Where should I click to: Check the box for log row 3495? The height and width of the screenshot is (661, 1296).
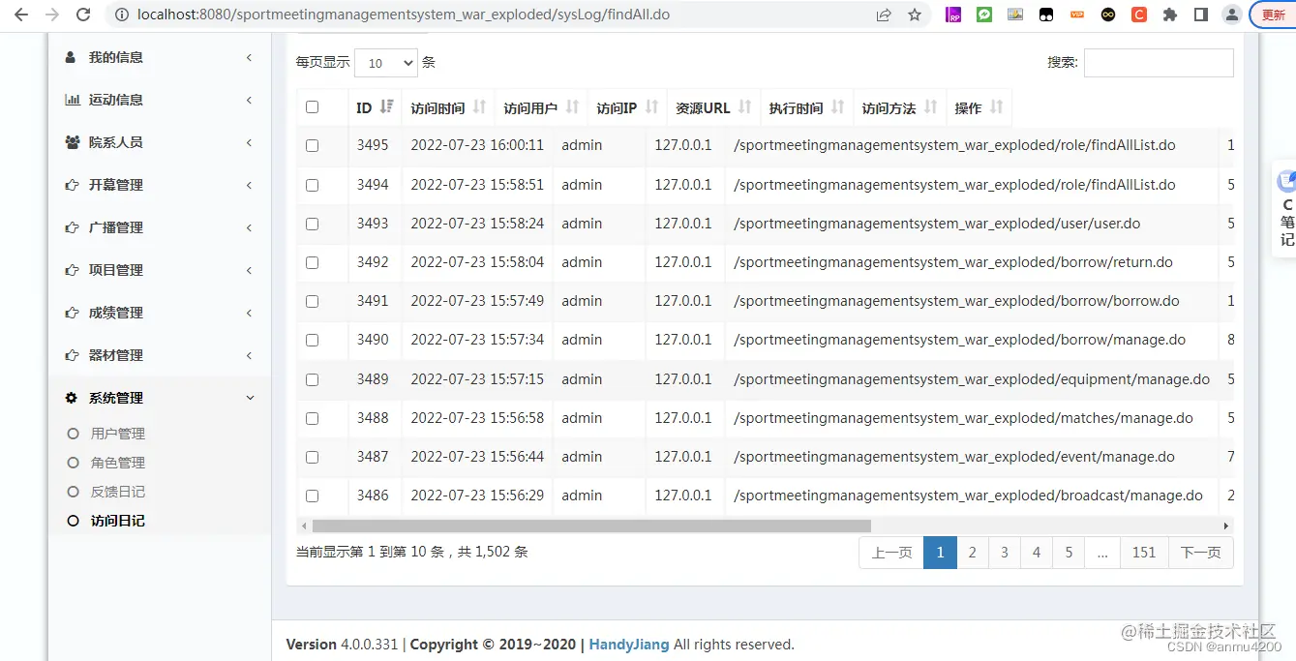[312, 145]
